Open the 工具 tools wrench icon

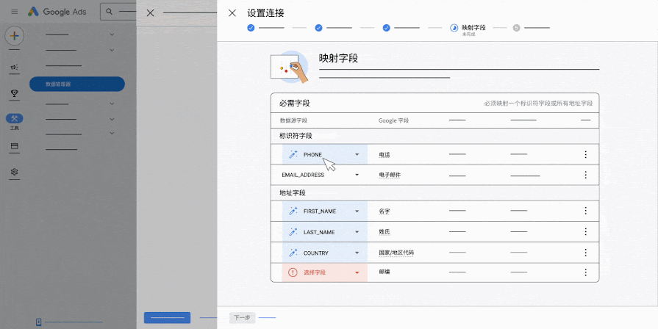click(14, 119)
